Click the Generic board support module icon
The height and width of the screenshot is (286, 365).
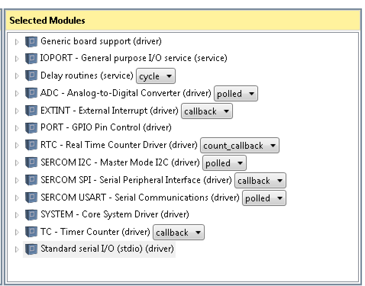(31, 42)
